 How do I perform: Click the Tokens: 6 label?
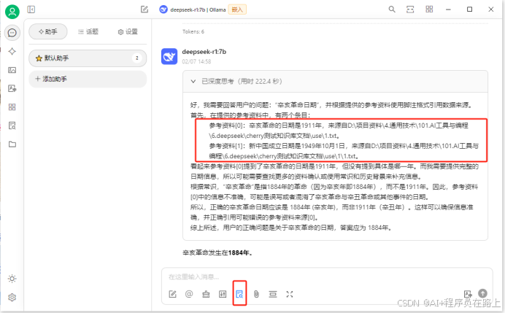[193, 31]
